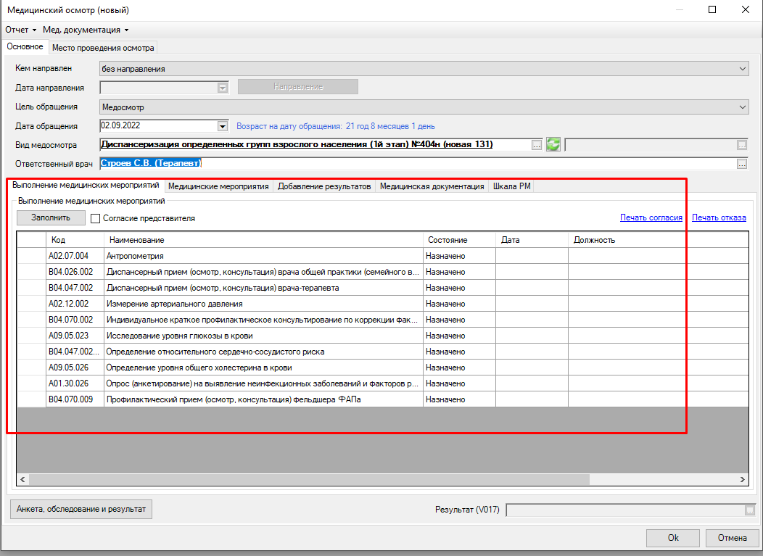
Task: Open the ellipsis picker for Вид медосмотра
Action: click(536, 145)
